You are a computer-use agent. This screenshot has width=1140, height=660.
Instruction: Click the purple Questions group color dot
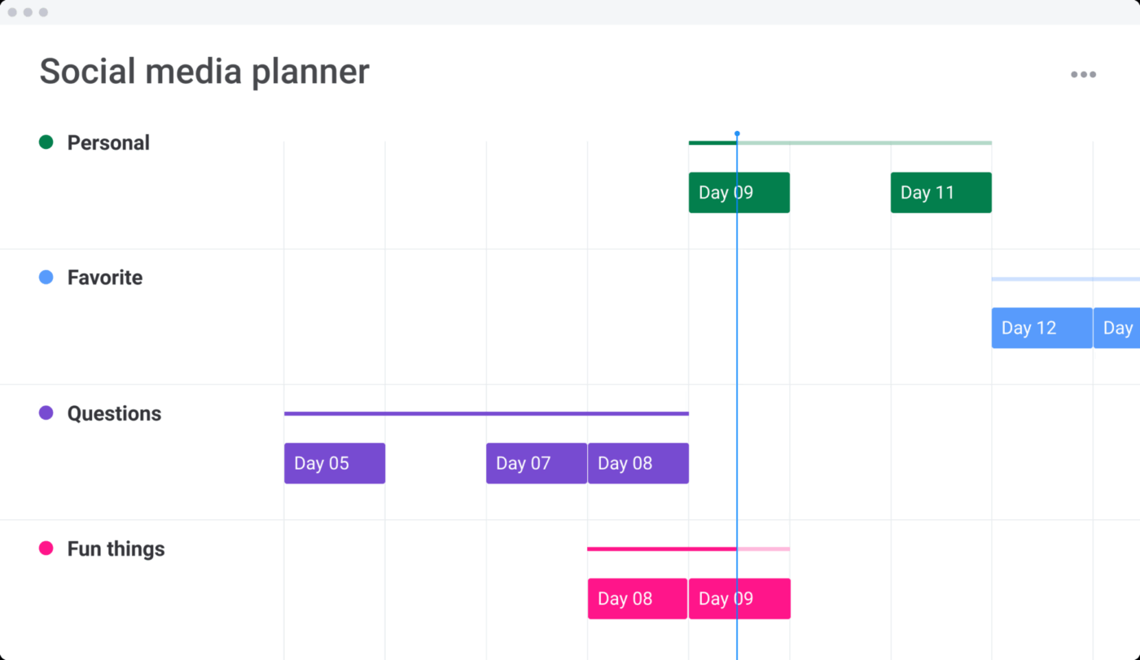(46, 413)
